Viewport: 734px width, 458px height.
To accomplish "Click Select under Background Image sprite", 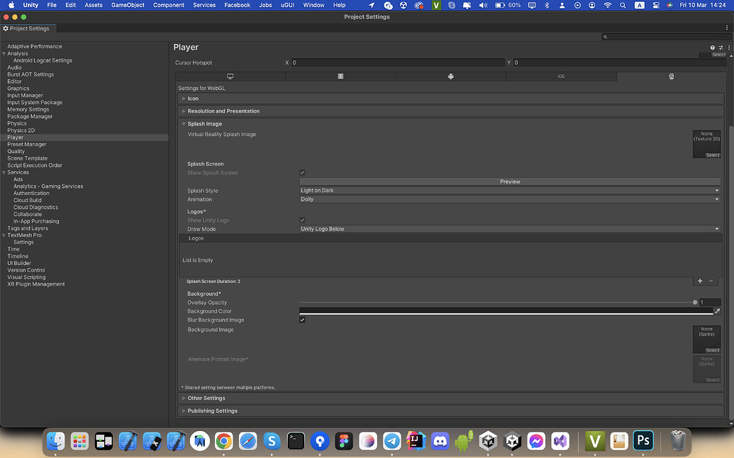I will click(712, 350).
